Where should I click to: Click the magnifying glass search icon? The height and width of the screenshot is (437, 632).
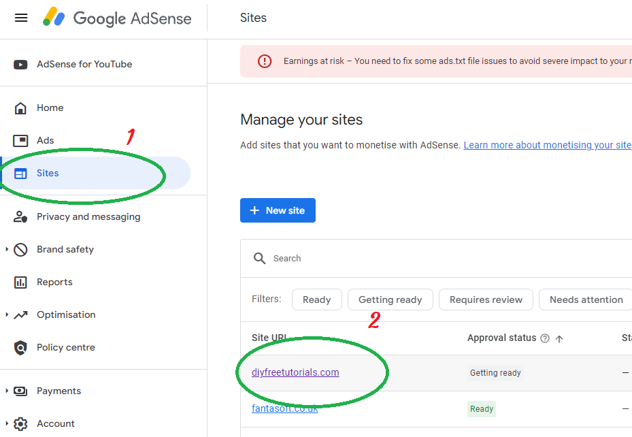point(259,259)
